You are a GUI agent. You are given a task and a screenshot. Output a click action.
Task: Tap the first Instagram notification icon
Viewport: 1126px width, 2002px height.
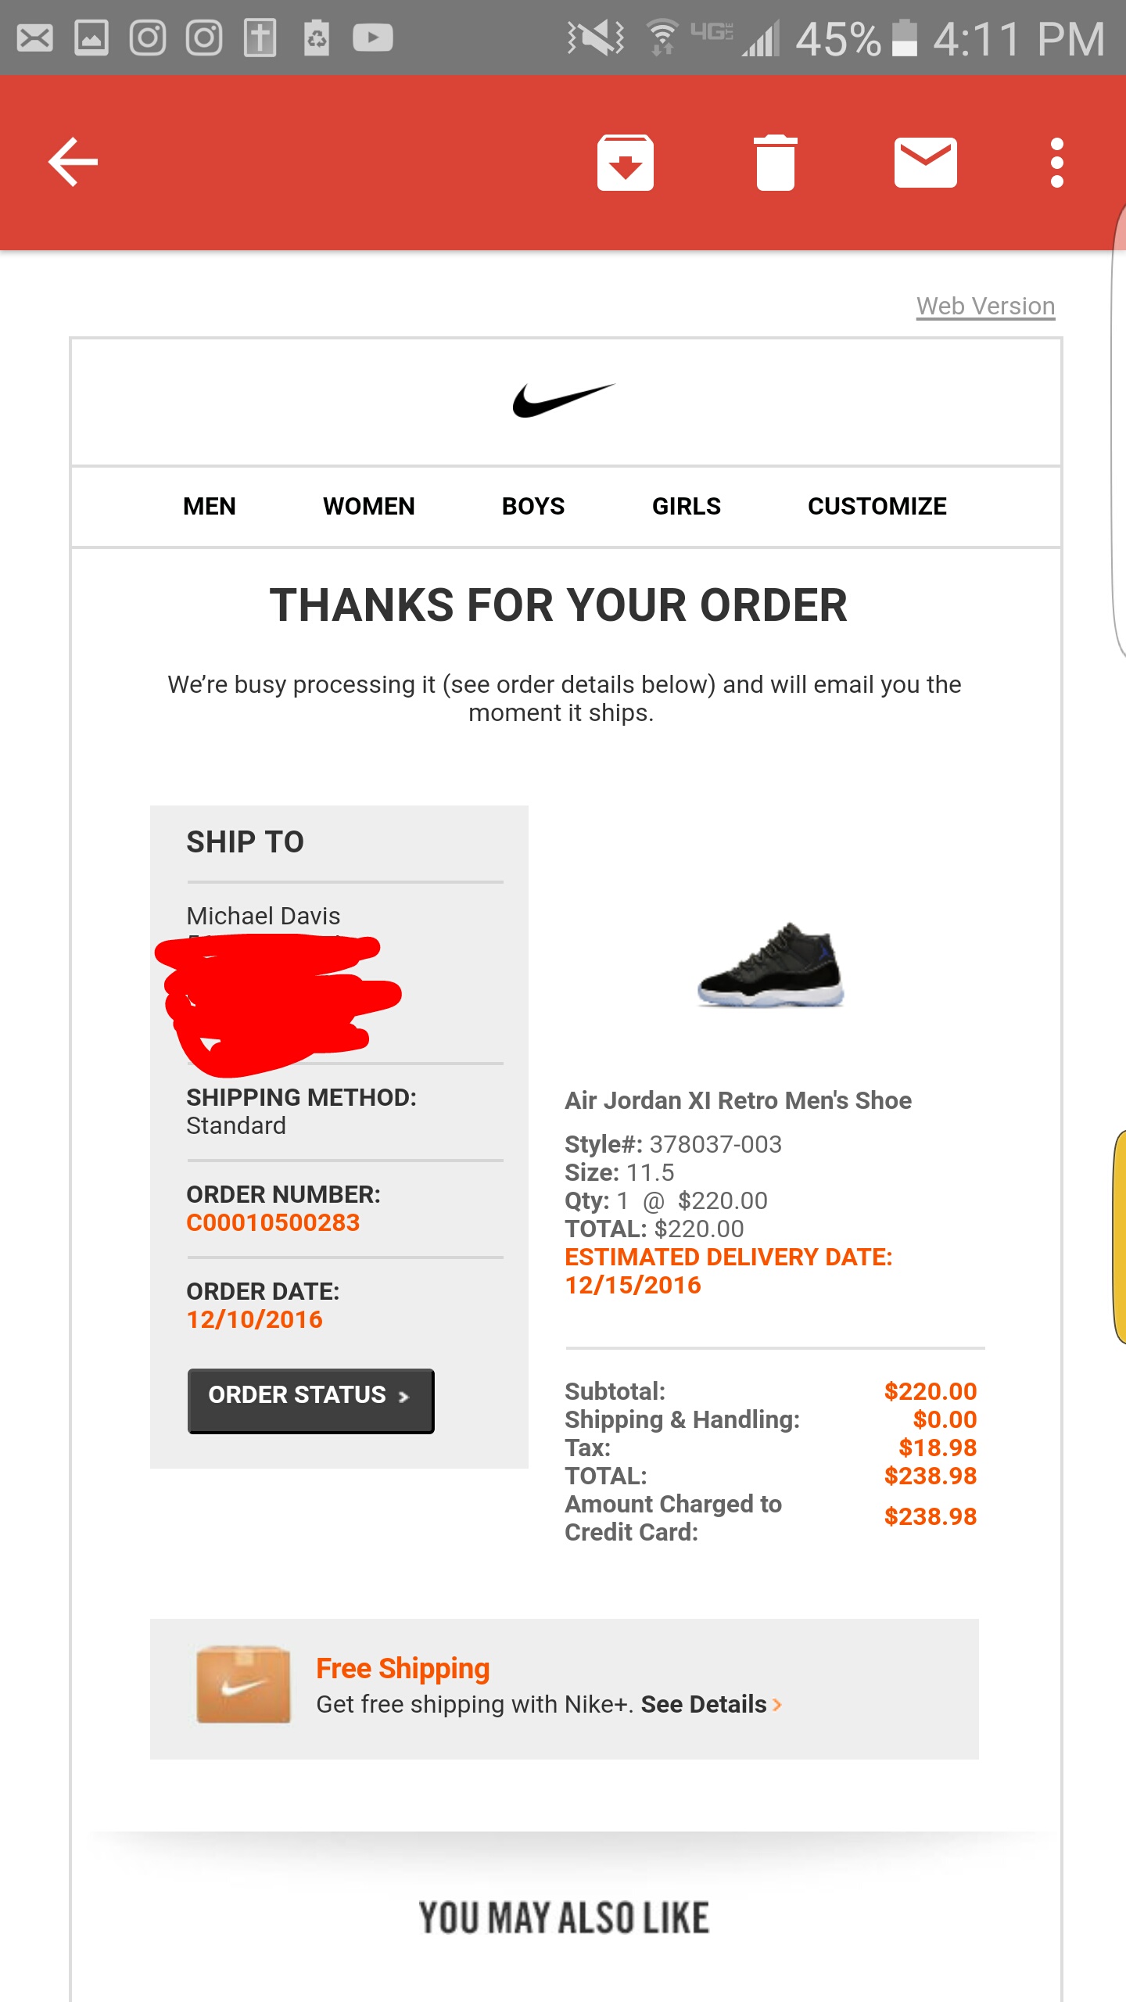click(148, 38)
